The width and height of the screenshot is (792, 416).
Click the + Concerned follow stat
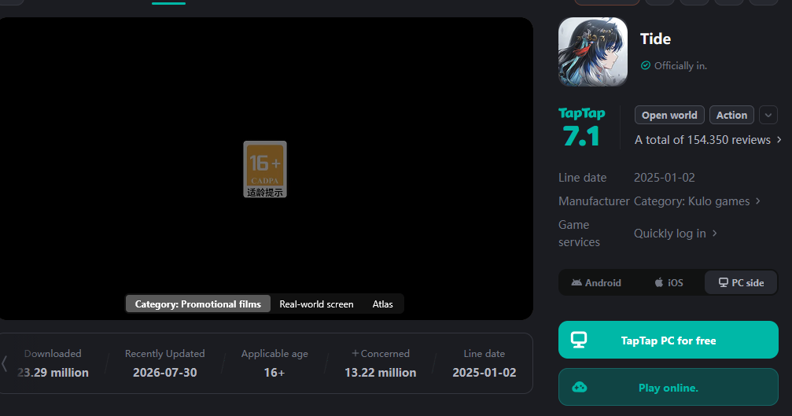[x=381, y=353]
